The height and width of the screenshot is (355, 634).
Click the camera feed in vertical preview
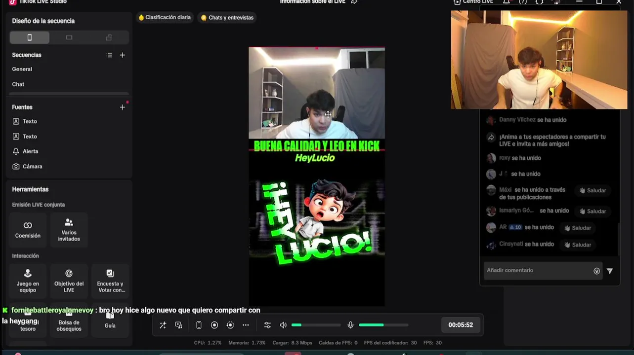tap(317, 93)
